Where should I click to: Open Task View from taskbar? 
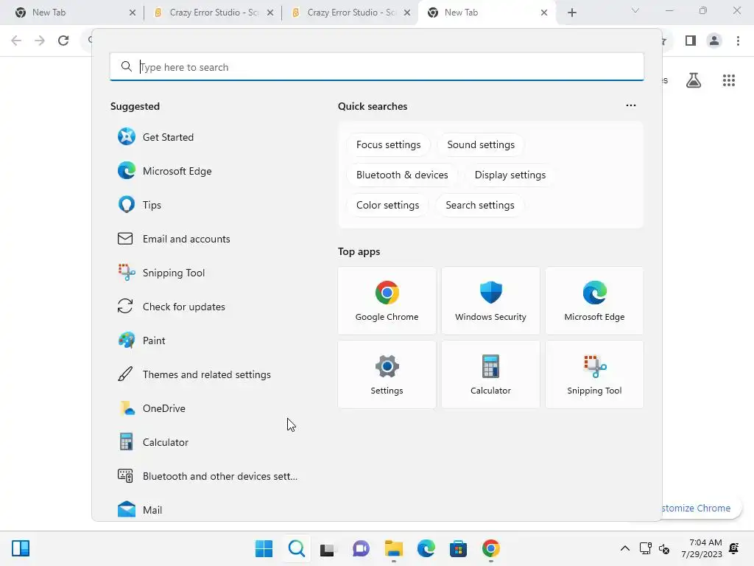pos(328,548)
